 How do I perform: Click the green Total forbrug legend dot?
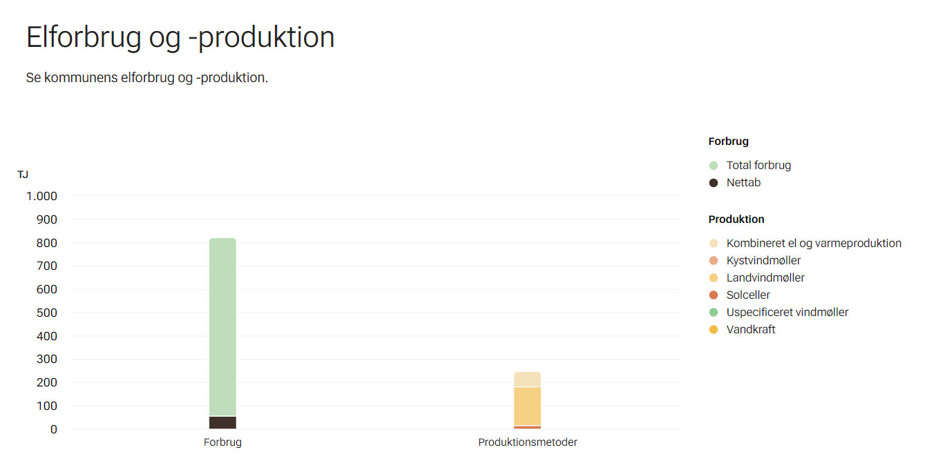(x=714, y=166)
